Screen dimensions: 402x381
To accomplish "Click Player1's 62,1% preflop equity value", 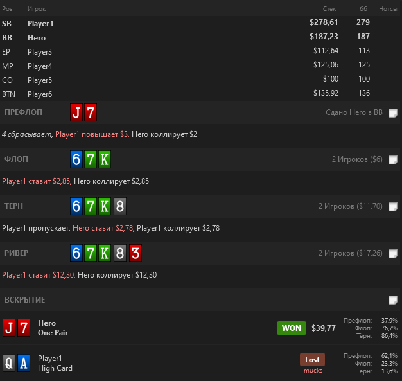I will (x=389, y=355).
